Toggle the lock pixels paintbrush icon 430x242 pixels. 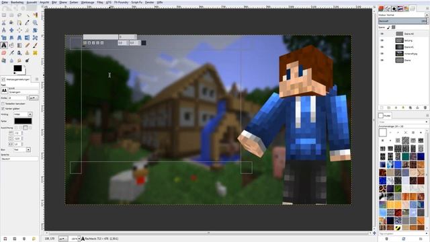(x=388, y=28)
